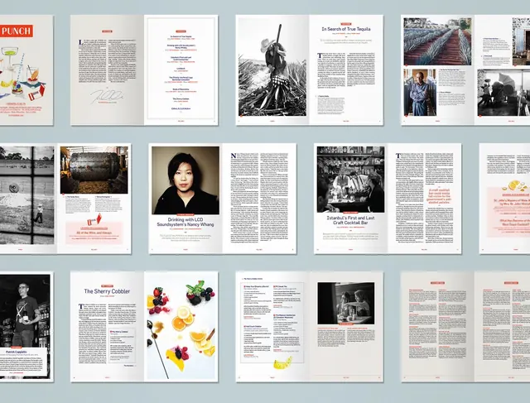Image resolution: width=530 pixels, height=403 pixels.
Task: Open the table of contents page
Action: tap(181, 70)
